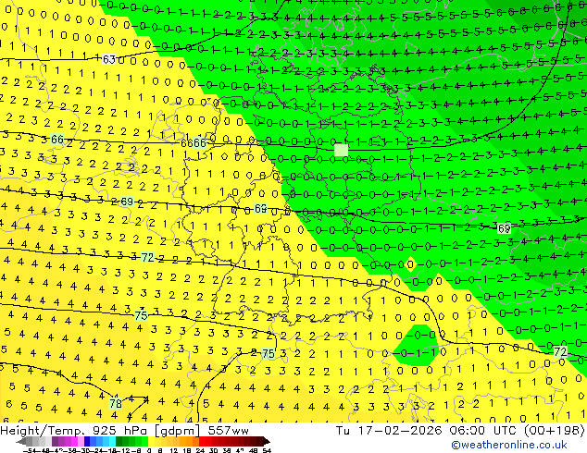Click the 66 contour label near left edge

56,140
